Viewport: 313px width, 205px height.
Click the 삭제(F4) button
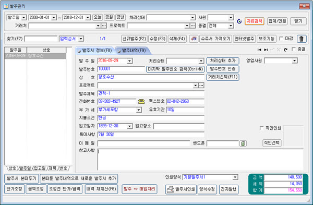coord(177,39)
